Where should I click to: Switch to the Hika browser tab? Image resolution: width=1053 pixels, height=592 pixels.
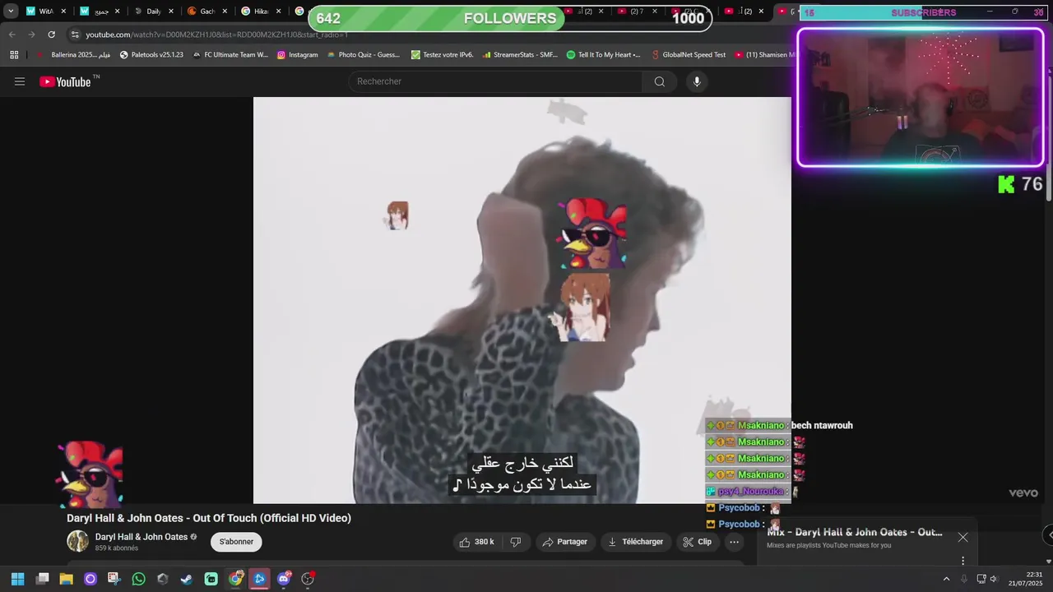point(262,12)
